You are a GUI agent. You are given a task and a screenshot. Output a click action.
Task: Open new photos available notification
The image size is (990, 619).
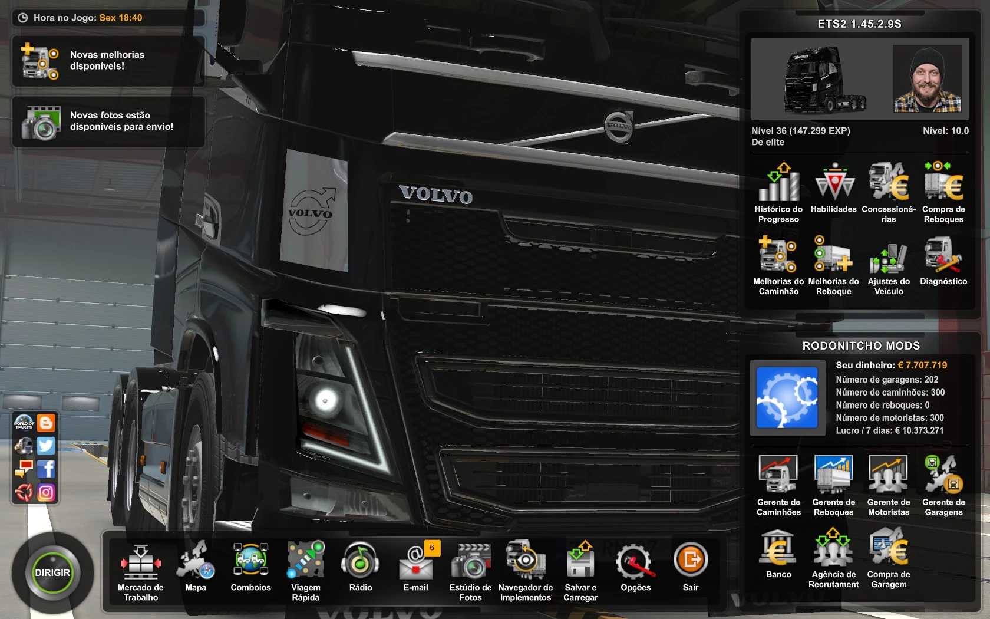pyautogui.click(x=108, y=121)
